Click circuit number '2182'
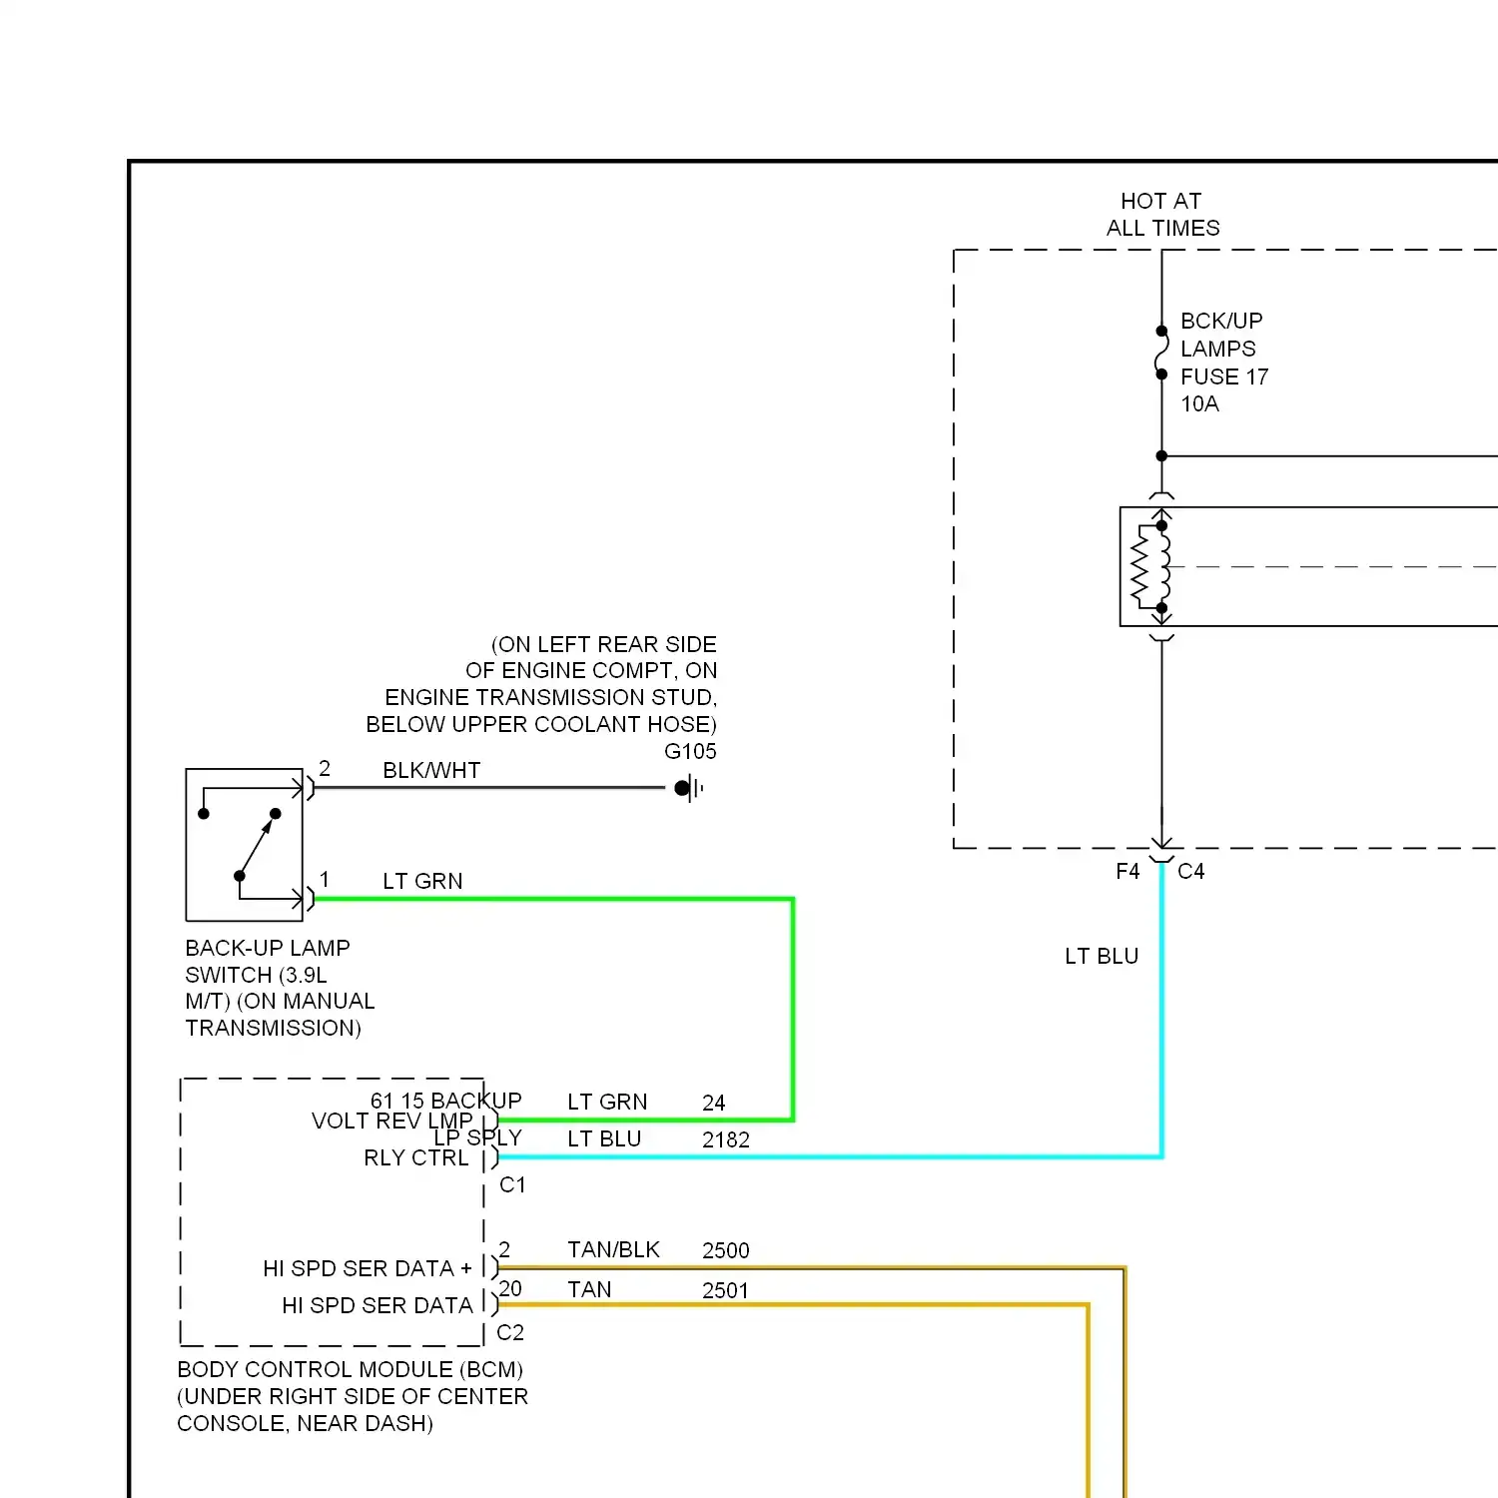1498x1498 pixels. pos(726,1139)
